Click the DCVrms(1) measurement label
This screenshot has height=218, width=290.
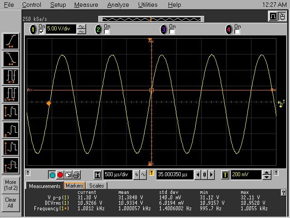tap(57, 203)
